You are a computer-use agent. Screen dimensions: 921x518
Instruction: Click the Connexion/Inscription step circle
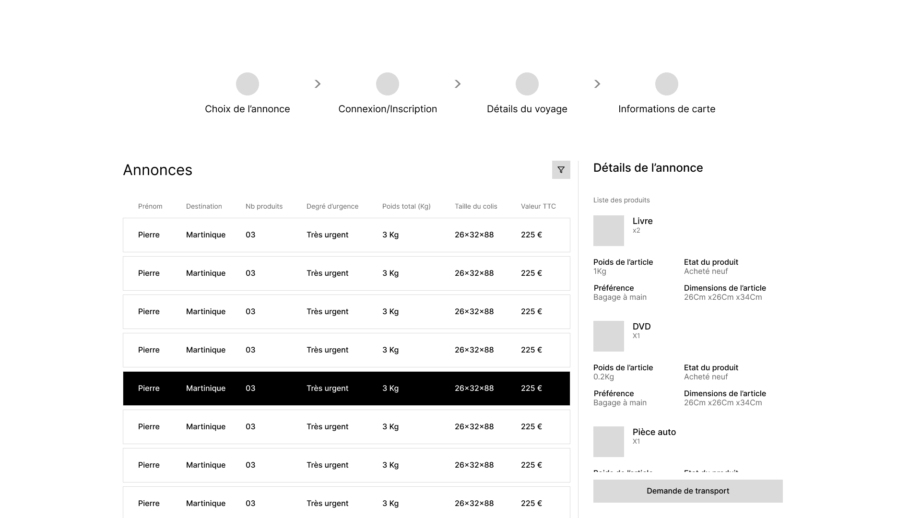(x=388, y=83)
